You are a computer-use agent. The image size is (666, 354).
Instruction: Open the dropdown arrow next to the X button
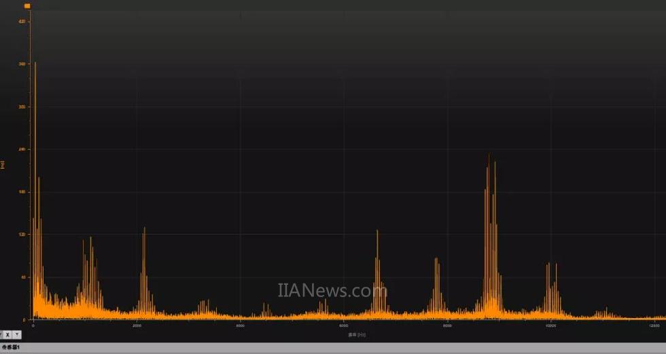point(17,334)
